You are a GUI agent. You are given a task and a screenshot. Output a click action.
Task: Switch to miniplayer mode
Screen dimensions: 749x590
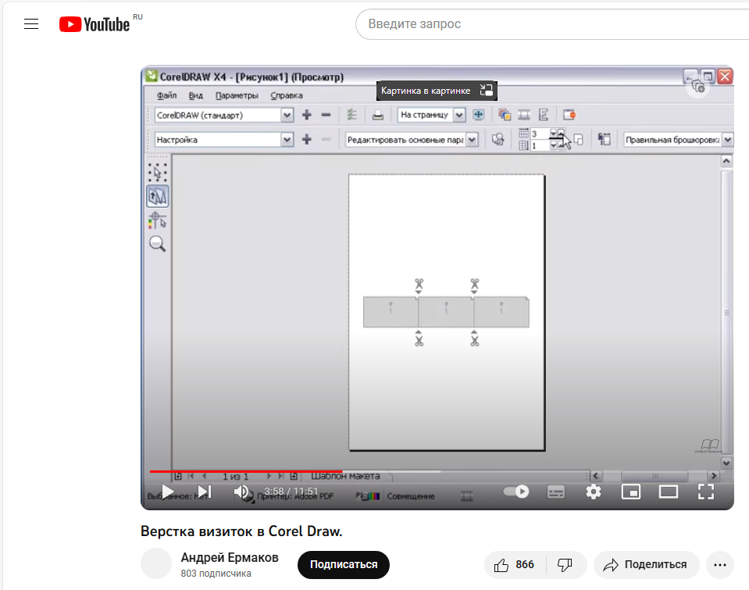point(630,492)
